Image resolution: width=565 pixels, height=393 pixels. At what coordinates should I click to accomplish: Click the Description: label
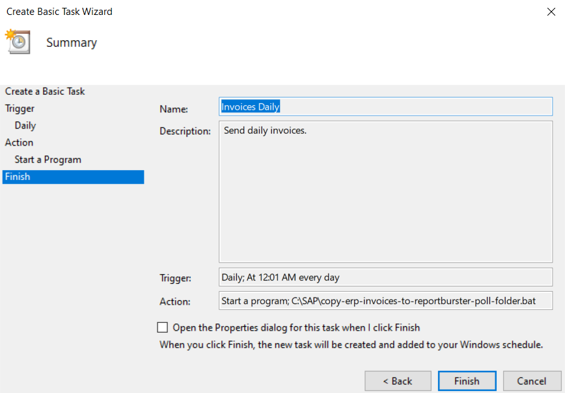coord(186,131)
